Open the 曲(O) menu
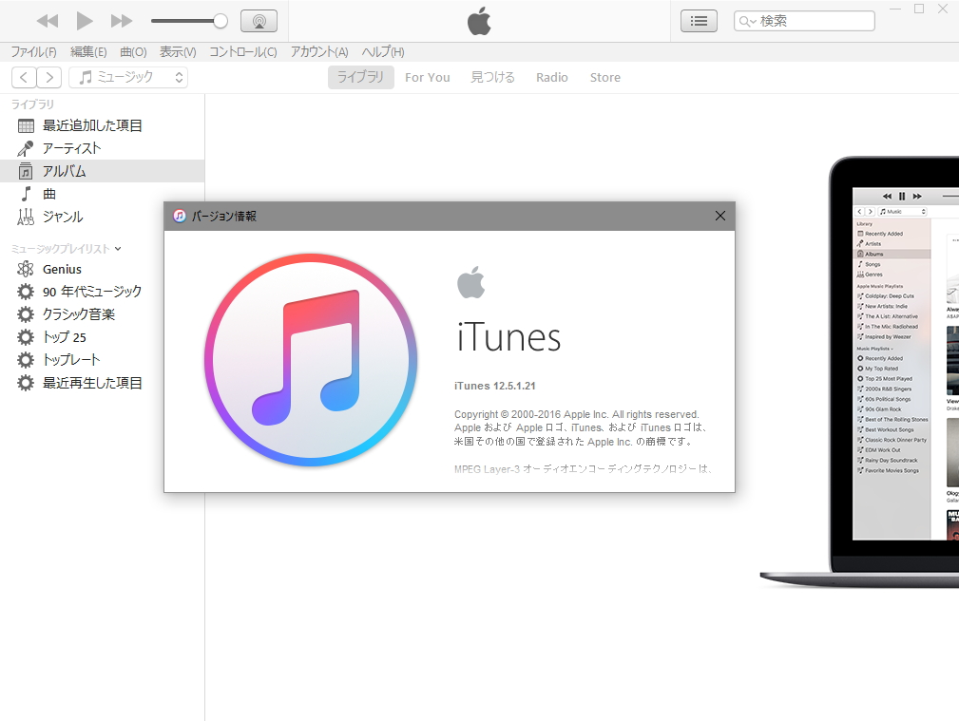 pos(133,52)
